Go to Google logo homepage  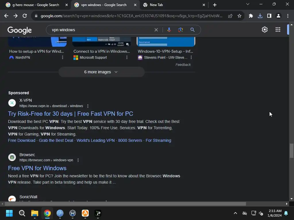pos(20,30)
